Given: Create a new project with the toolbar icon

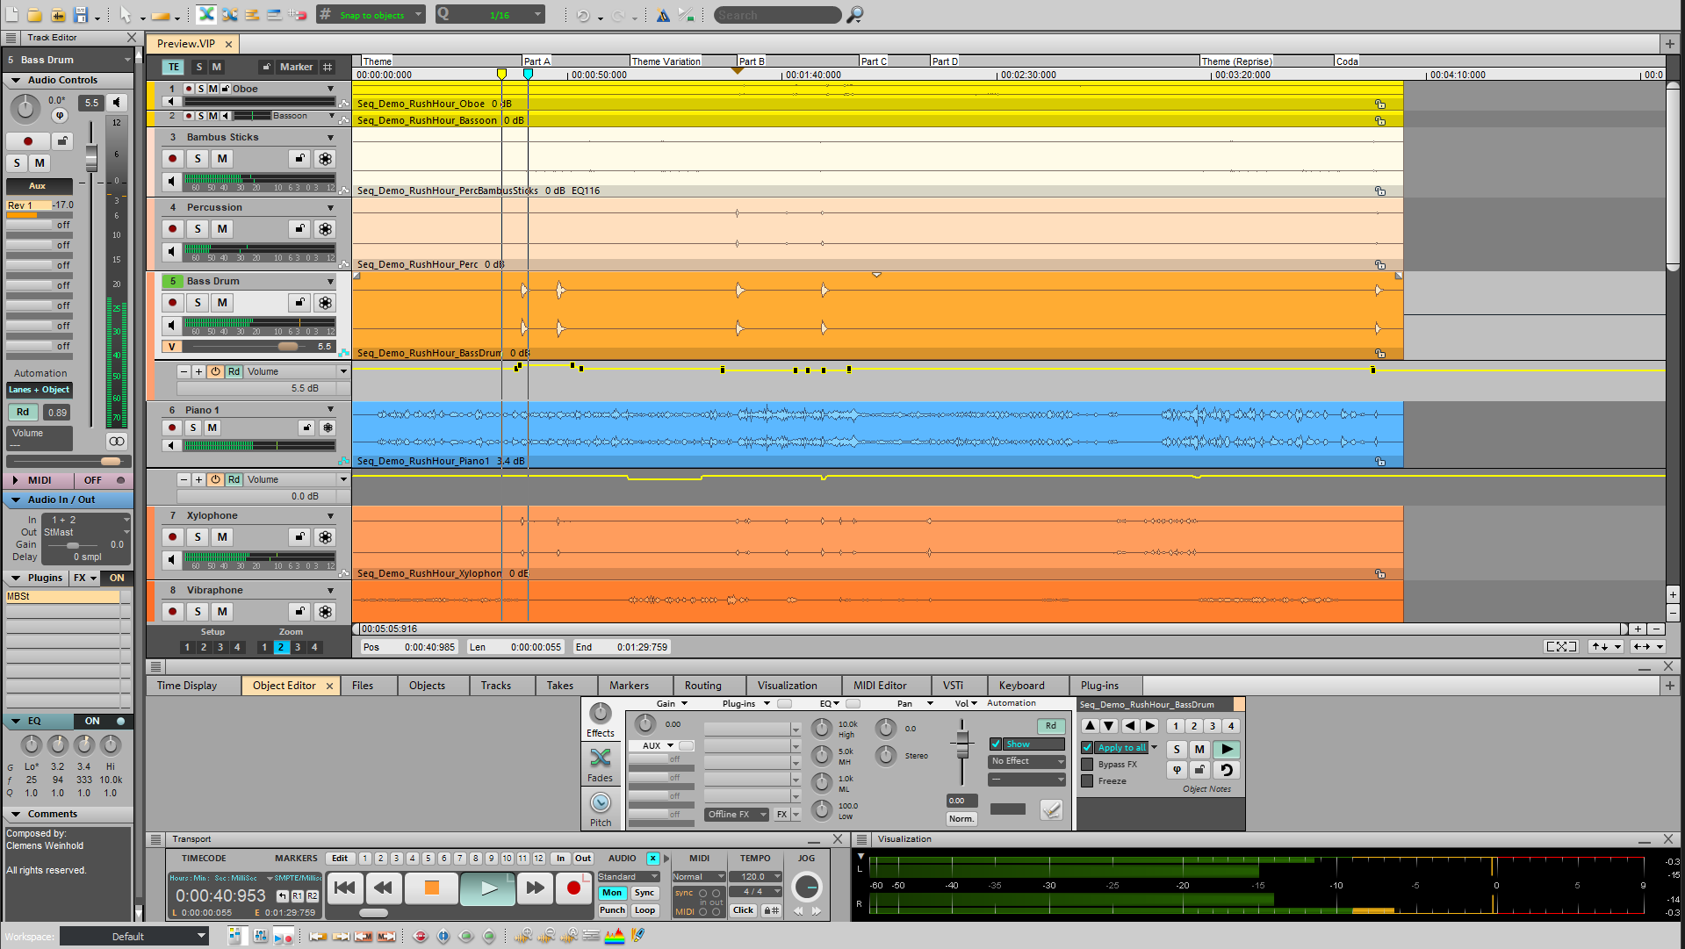Looking at the screenshot, I should pos(12,15).
